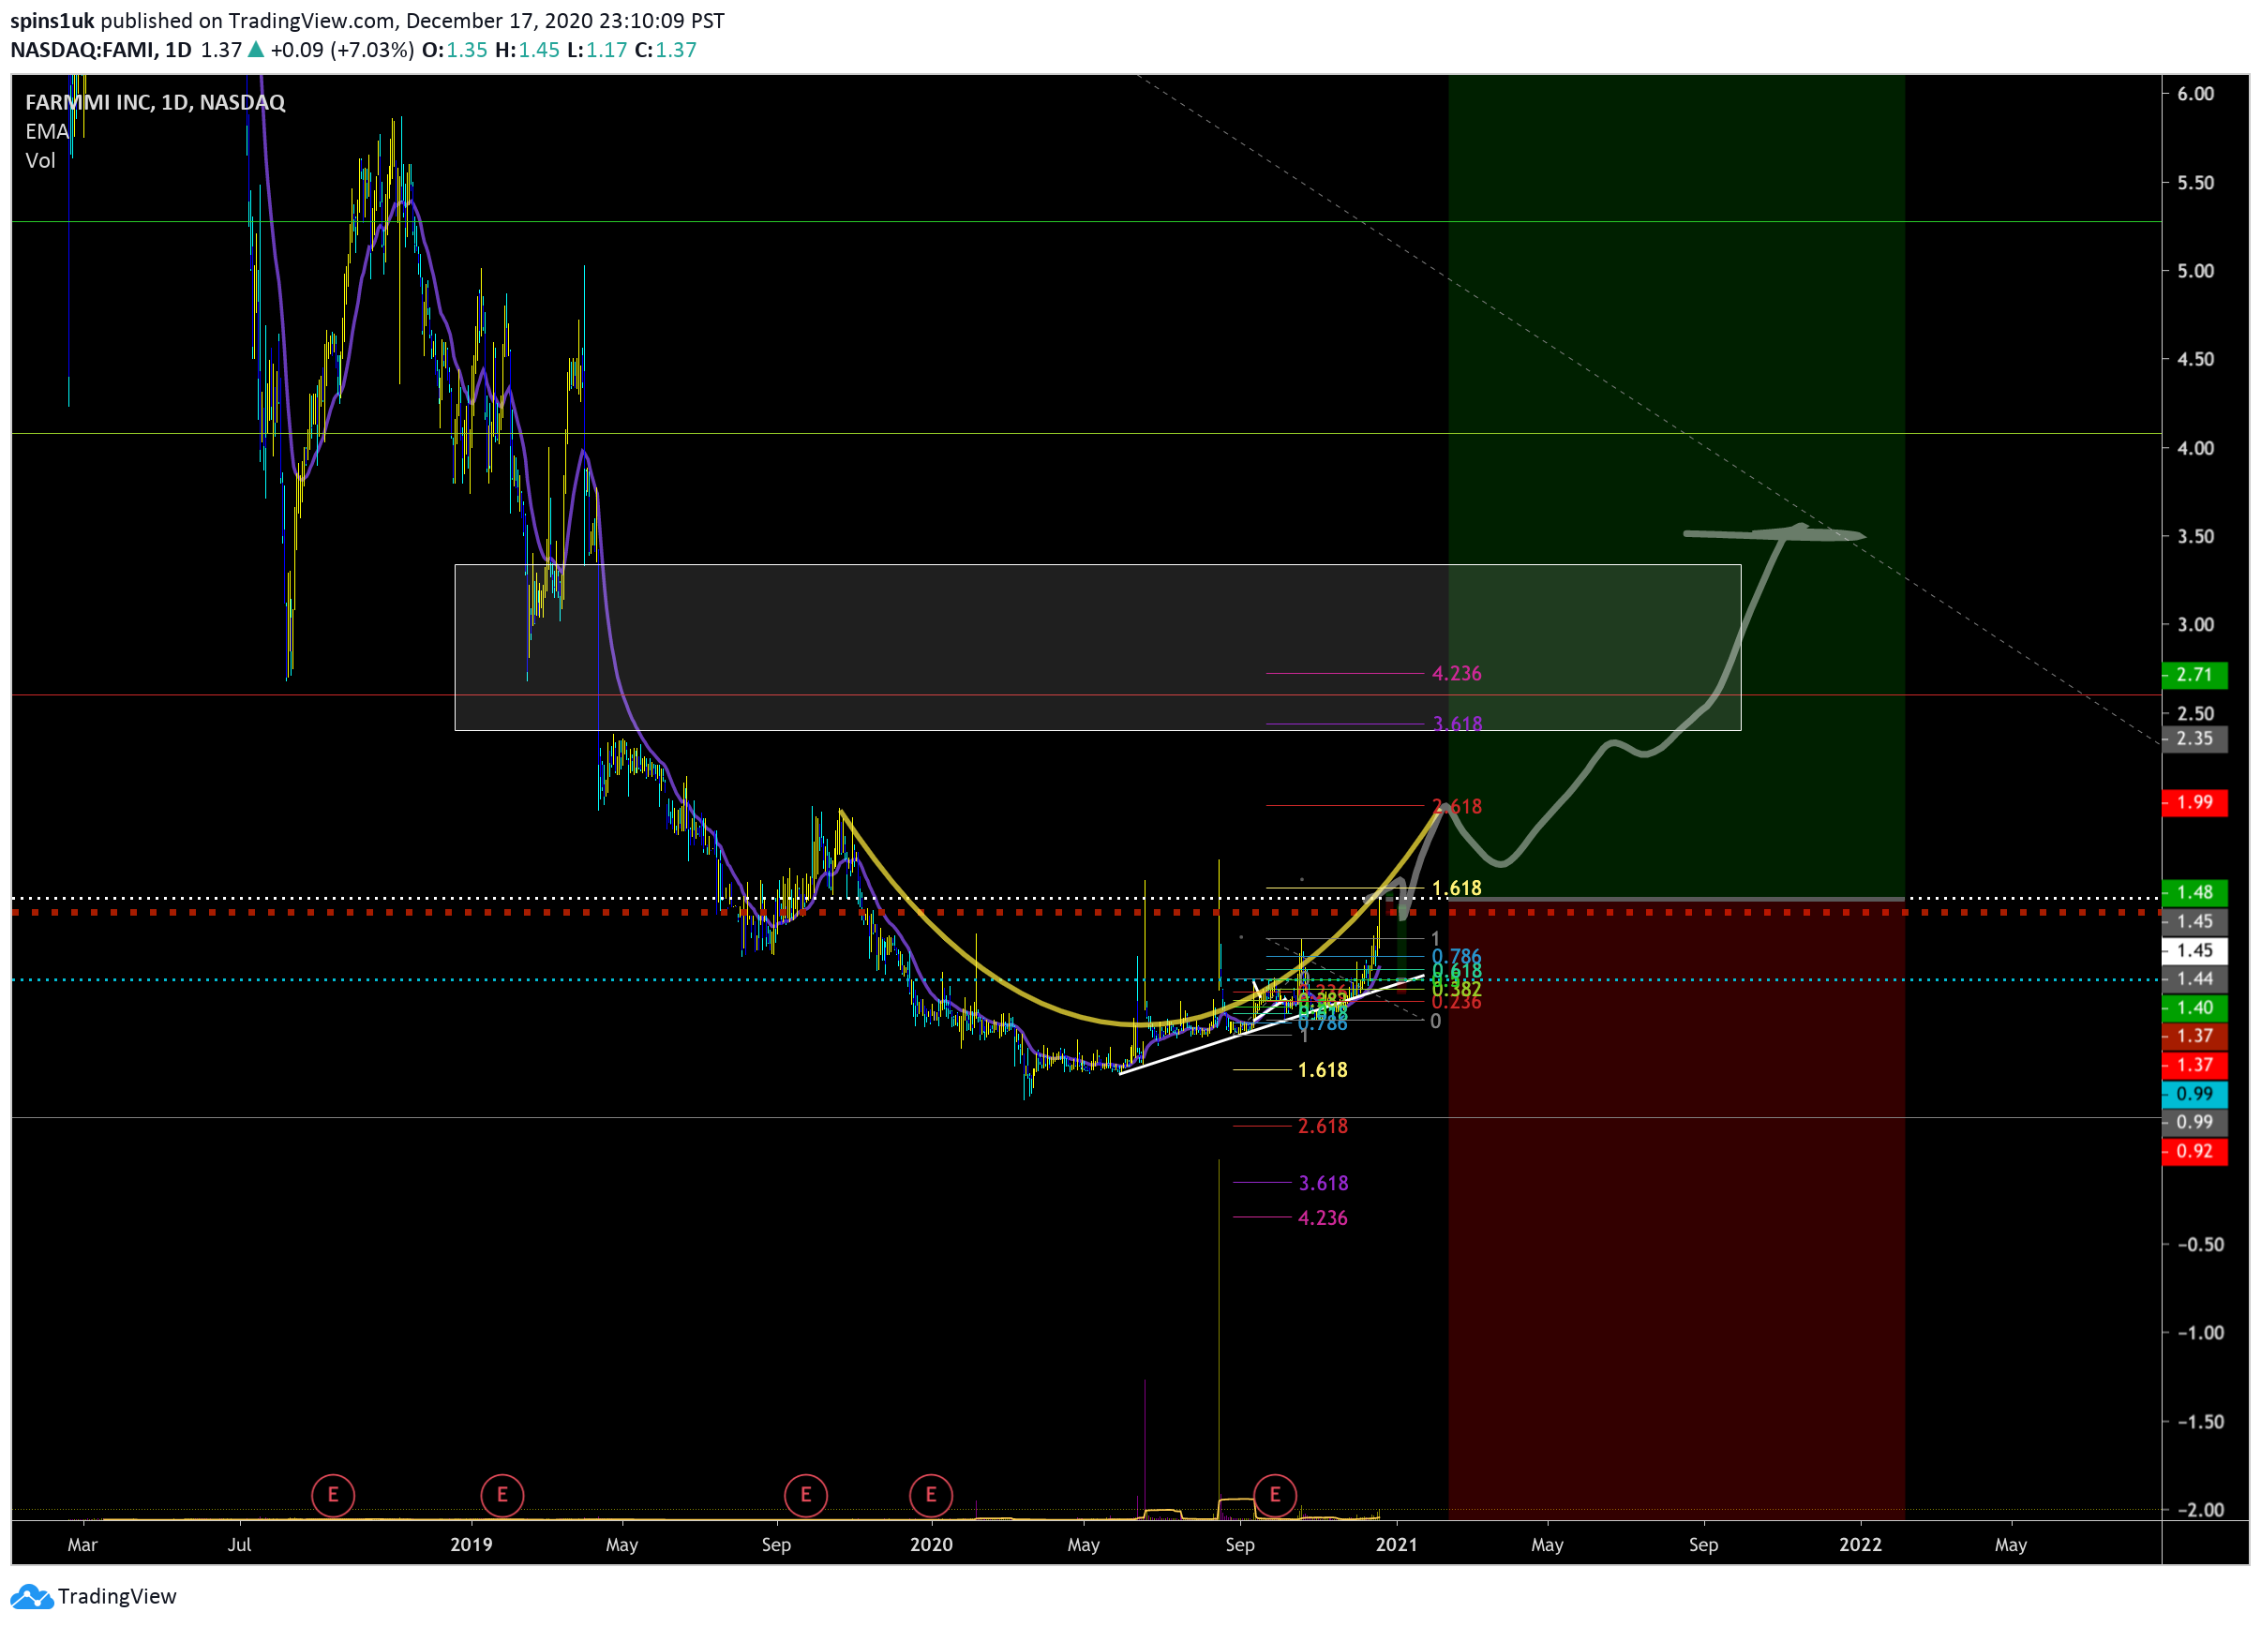The width and height of the screenshot is (2261, 1627).
Task: Click the green 1.40 price label
Action: pos(2194,1008)
